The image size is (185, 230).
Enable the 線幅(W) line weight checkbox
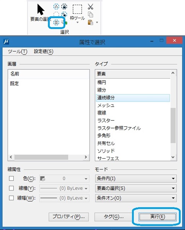tap(11, 198)
